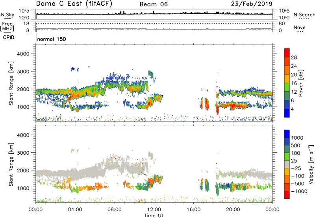Click the 'Nave' legend label
315x218 pixels.
(300, 27)
